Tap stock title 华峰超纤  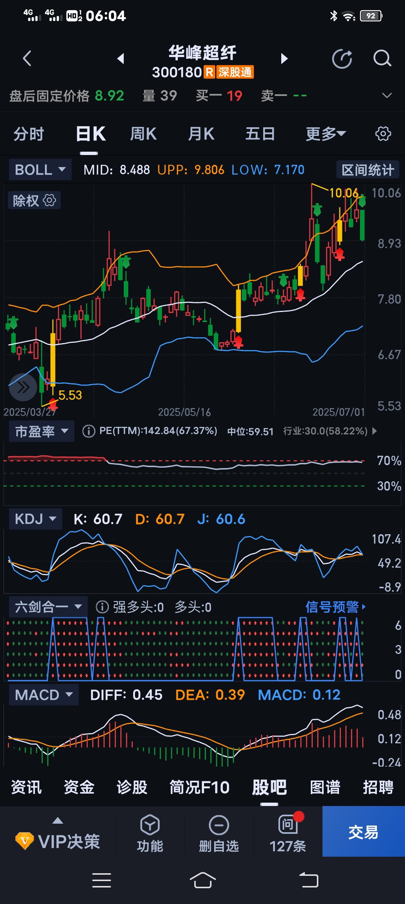click(x=202, y=53)
